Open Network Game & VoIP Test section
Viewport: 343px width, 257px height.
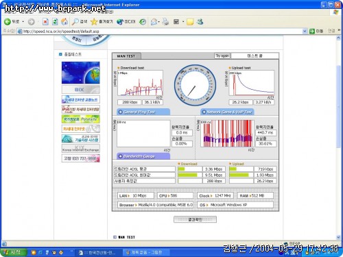227,112
